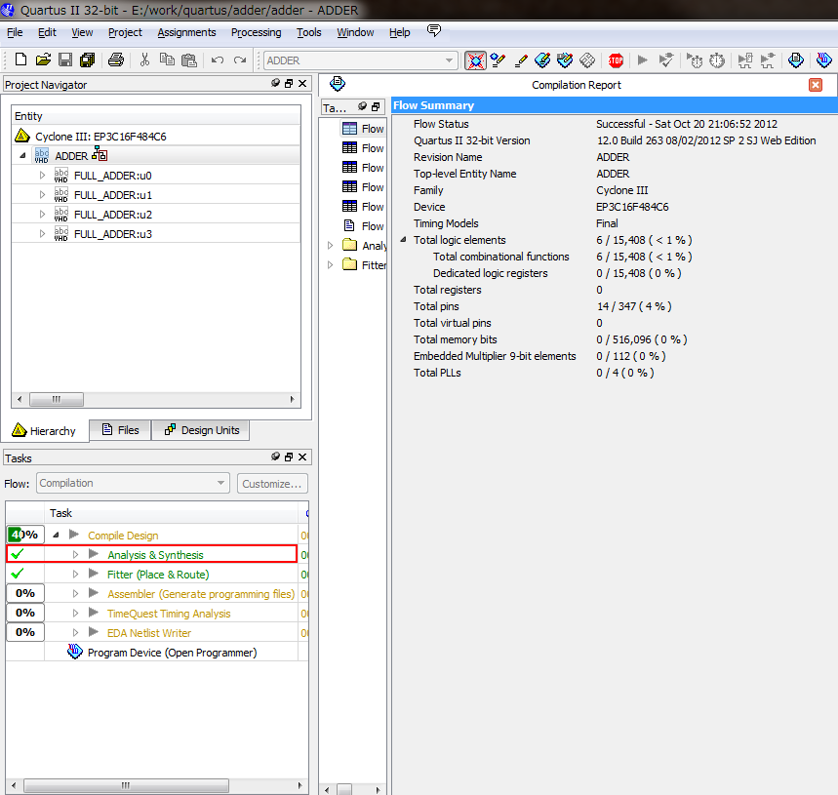Open TimeQuest Timing Analyzer stopwatch icon
This screenshot has width=838, height=795.
click(717, 60)
